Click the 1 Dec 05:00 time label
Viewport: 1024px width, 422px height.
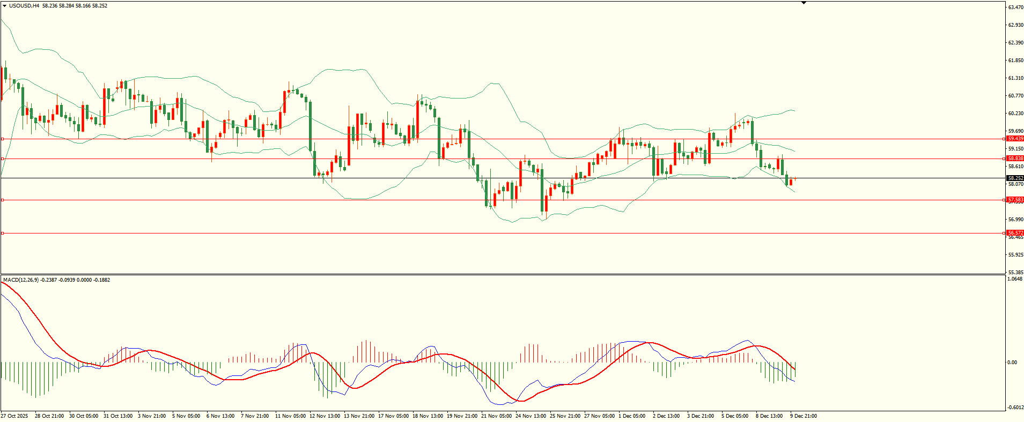tap(631, 416)
